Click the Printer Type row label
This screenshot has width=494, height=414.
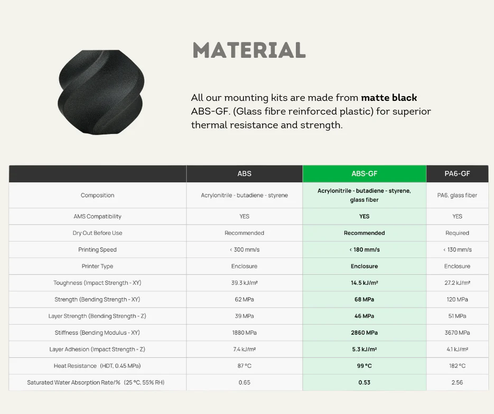click(97, 266)
